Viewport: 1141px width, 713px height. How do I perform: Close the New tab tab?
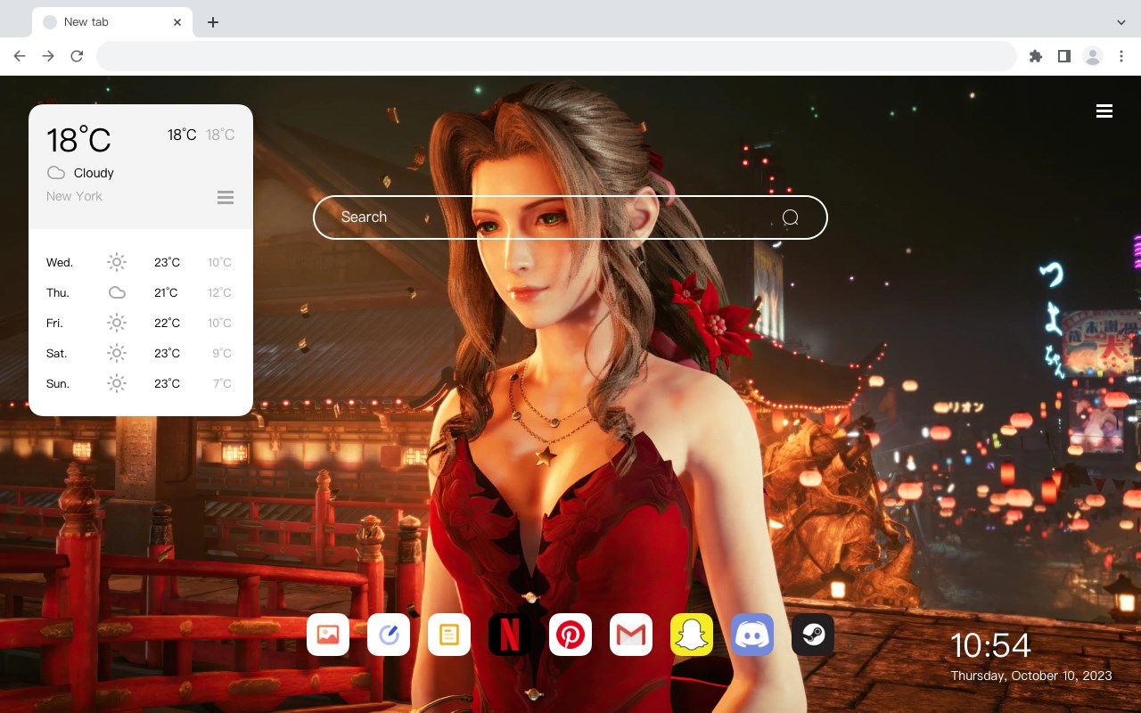177,22
